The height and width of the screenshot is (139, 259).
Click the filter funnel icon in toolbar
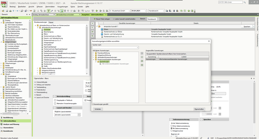click(49, 11)
